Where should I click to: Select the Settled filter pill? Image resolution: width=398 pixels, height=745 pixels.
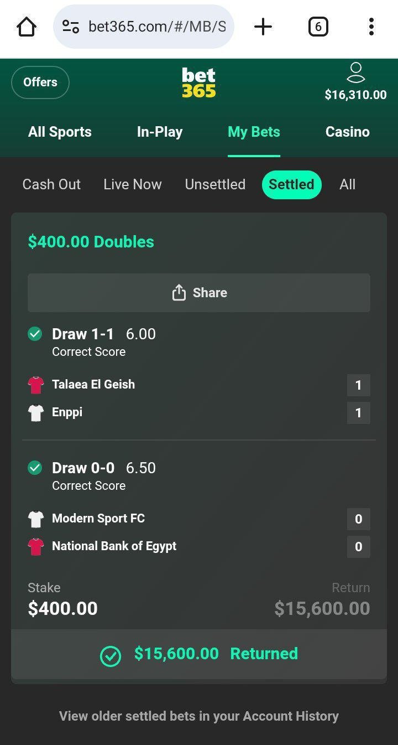tap(291, 184)
